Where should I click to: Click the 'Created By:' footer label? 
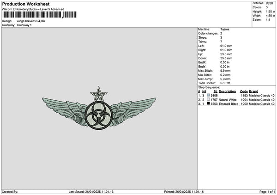[10, 192]
